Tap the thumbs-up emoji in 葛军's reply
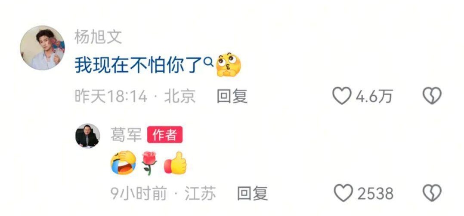464x216 pixels. point(176,163)
